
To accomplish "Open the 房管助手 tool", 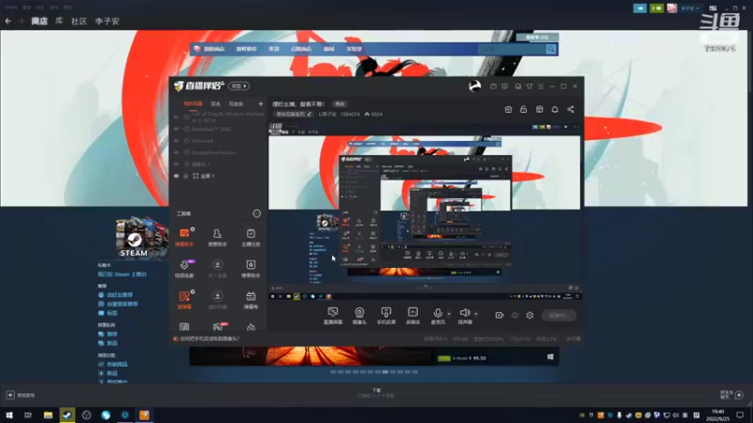I will pyautogui.click(x=217, y=238).
